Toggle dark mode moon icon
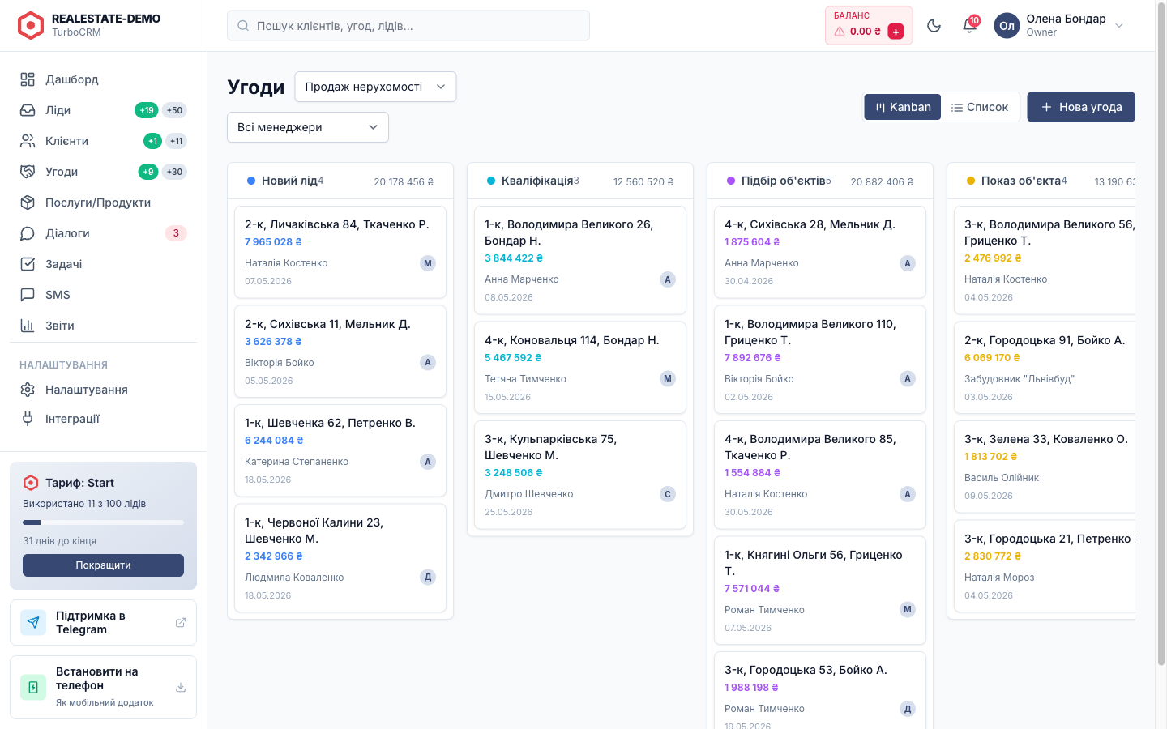Viewport: 1167px width, 729px height. pos(934,26)
